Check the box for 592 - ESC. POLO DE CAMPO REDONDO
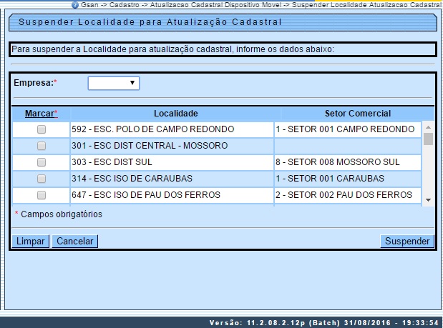The height and width of the screenshot is (328, 443). click(x=42, y=129)
